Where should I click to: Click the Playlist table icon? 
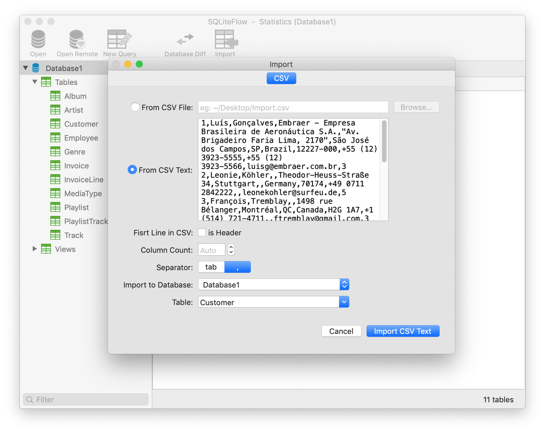point(55,207)
